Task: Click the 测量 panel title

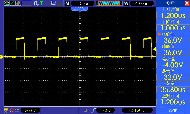Action: (170, 3)
